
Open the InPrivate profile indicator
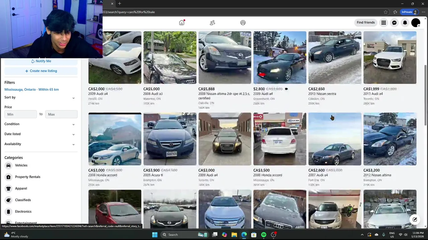tap(410, 12)
